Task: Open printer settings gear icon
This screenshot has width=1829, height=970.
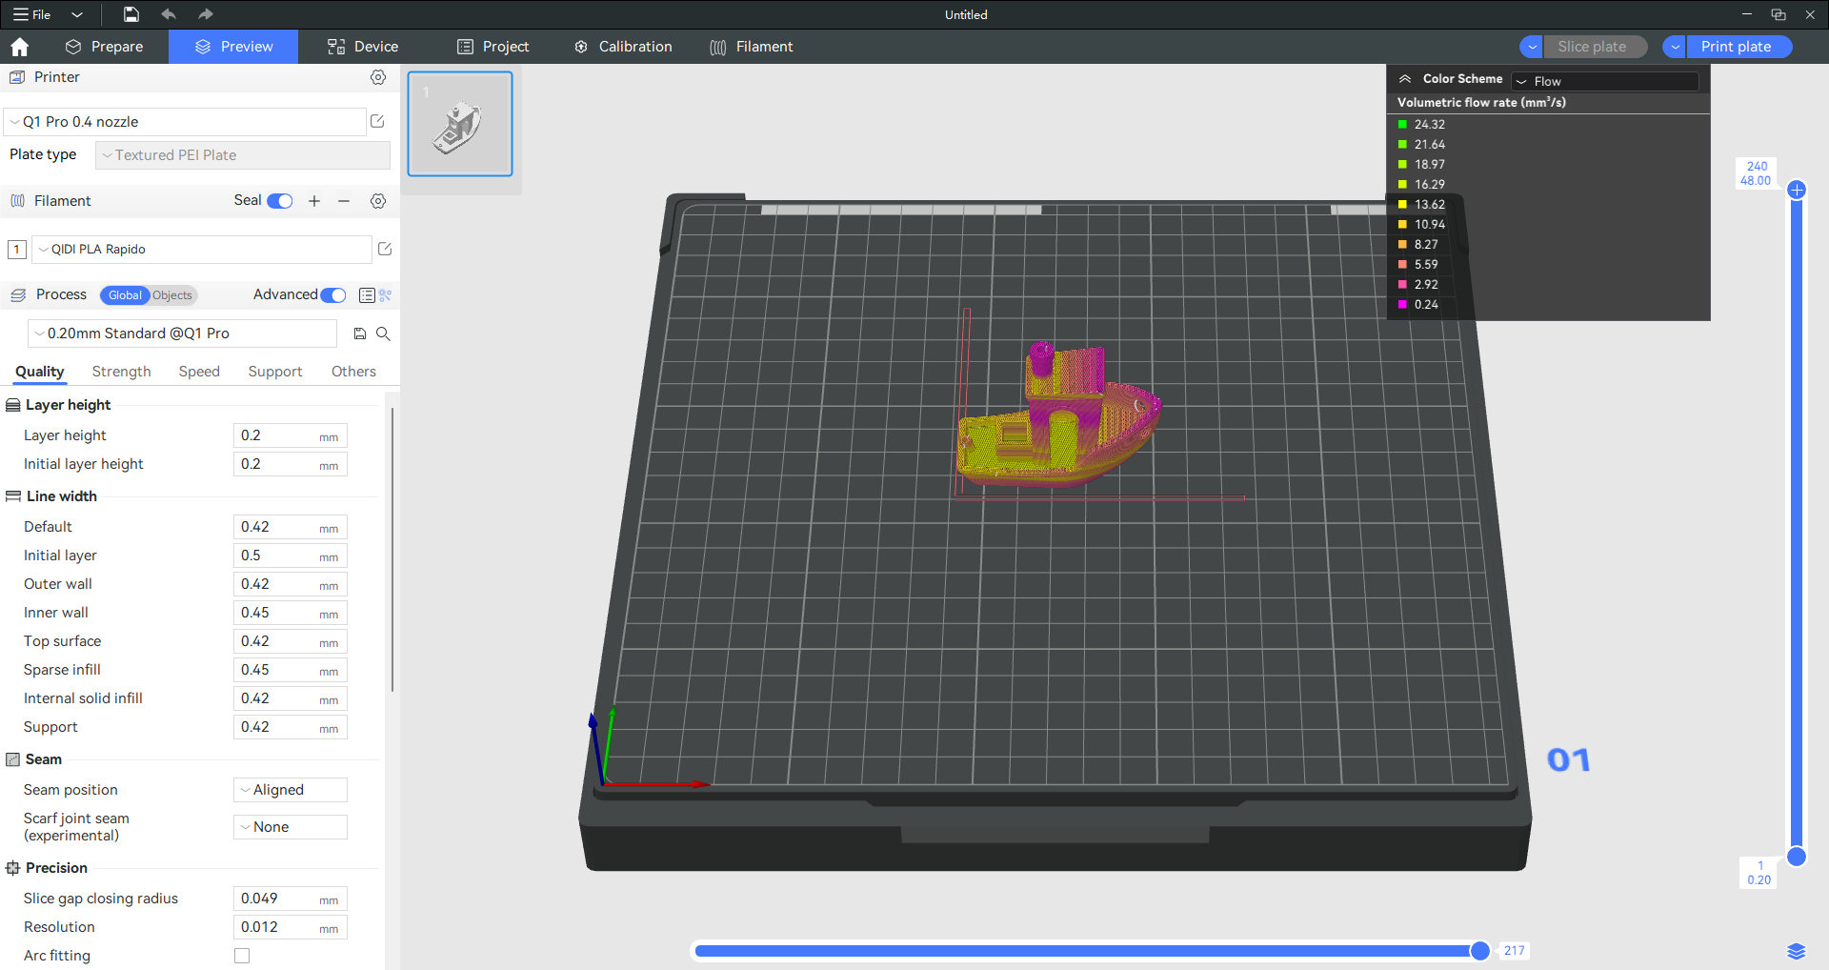Action: pyautogui.click(x=378, y=77)
